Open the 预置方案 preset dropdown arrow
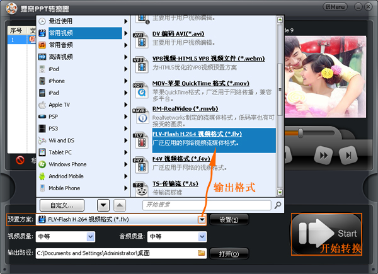Image resolution: width=378 pixels, height=274 pixels. tap(202, 220)
